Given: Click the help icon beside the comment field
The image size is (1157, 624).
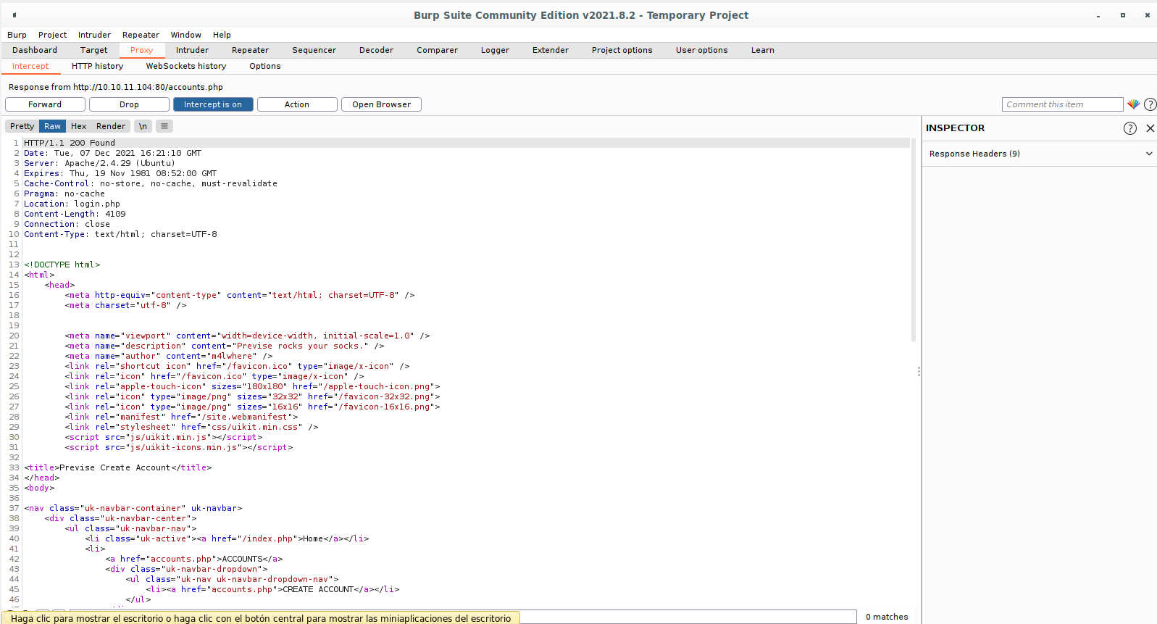Looking at the screenshot, I should (x=1150, y=104).
